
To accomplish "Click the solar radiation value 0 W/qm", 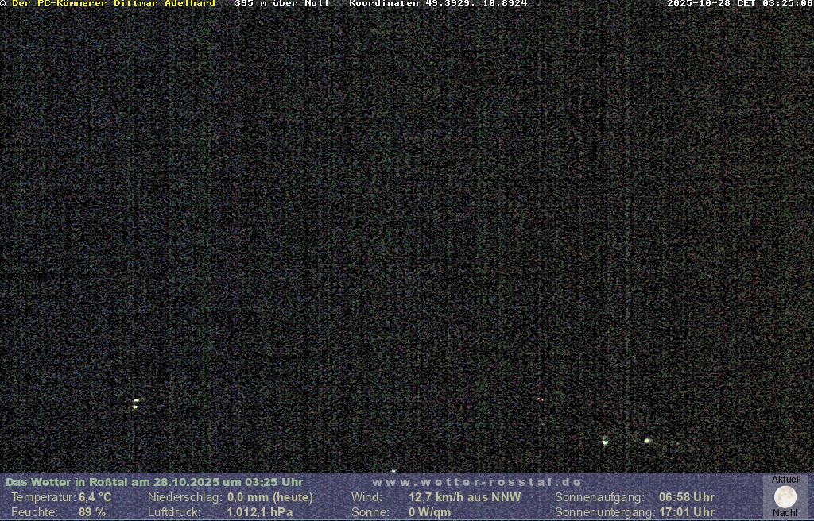I will coord(430,512).
